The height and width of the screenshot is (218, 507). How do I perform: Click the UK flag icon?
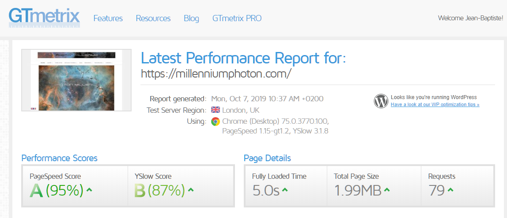click(216, 110)
